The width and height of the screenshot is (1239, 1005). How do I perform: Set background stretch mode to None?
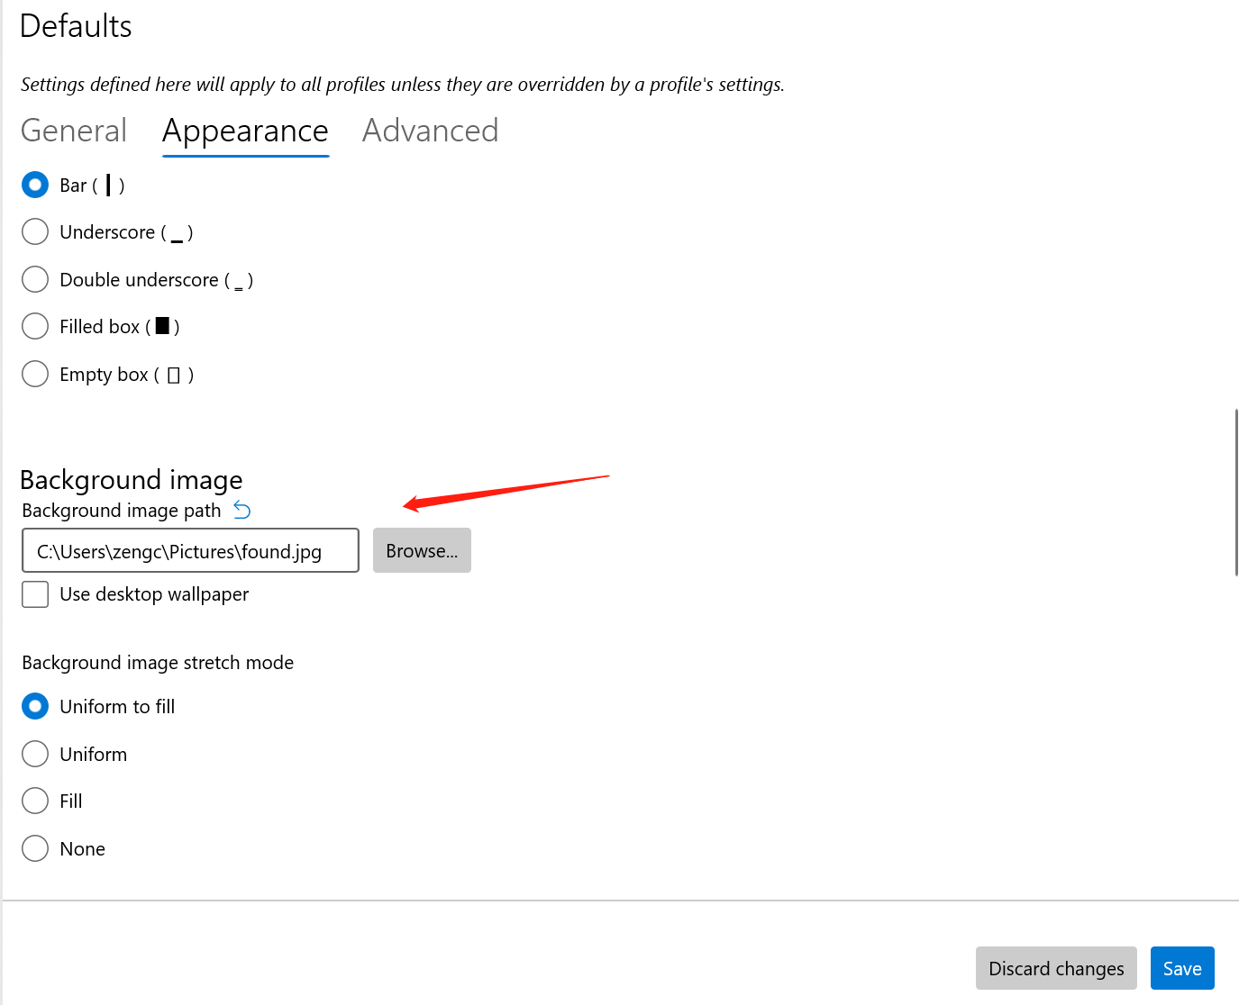point(34,848)
